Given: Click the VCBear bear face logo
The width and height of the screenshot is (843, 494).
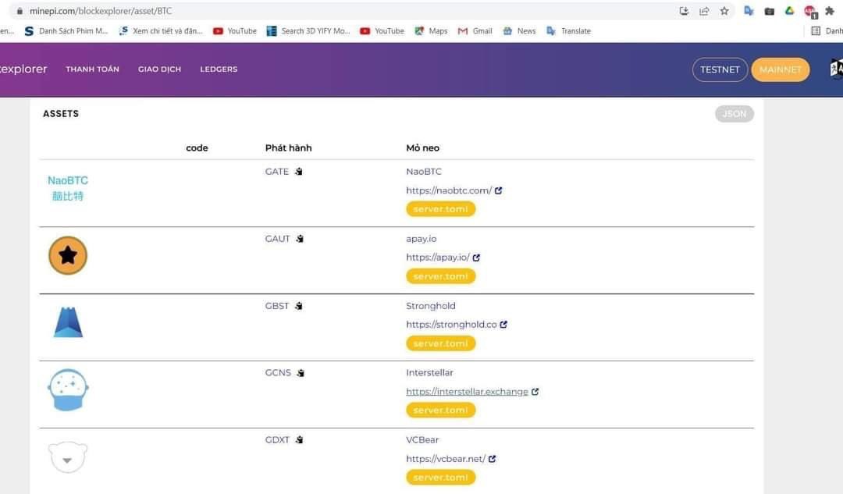Looking at the screenshot, I should point(68,457).
